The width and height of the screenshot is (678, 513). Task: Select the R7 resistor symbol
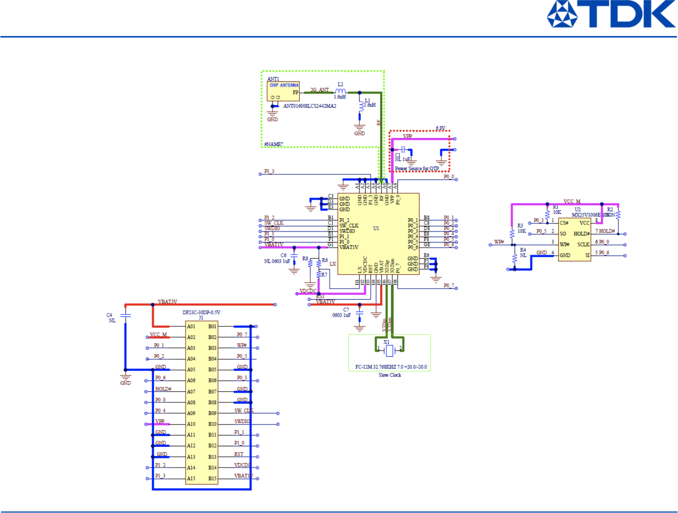point(319,274)
